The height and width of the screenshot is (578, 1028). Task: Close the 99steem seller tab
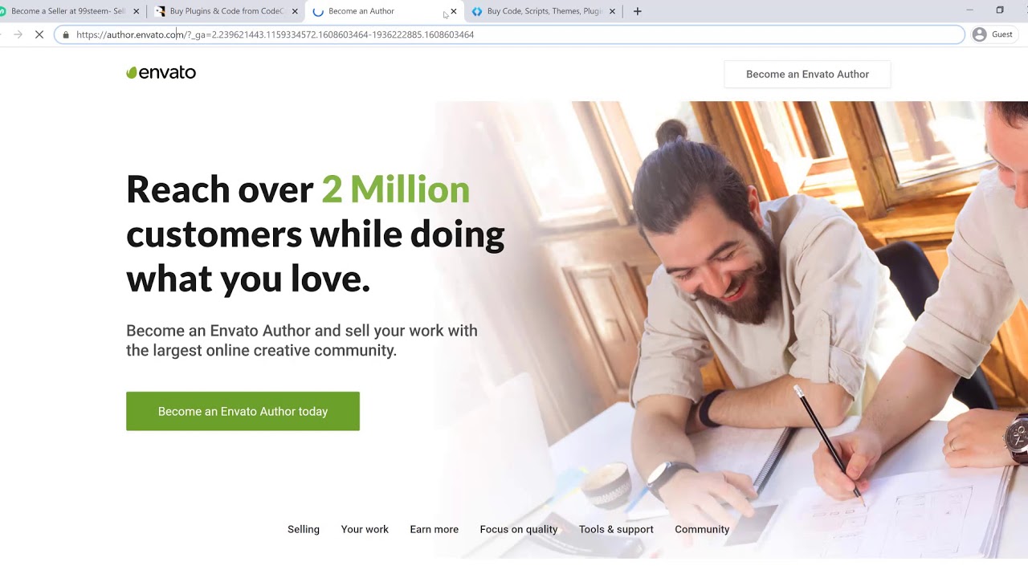pos(136,11)
